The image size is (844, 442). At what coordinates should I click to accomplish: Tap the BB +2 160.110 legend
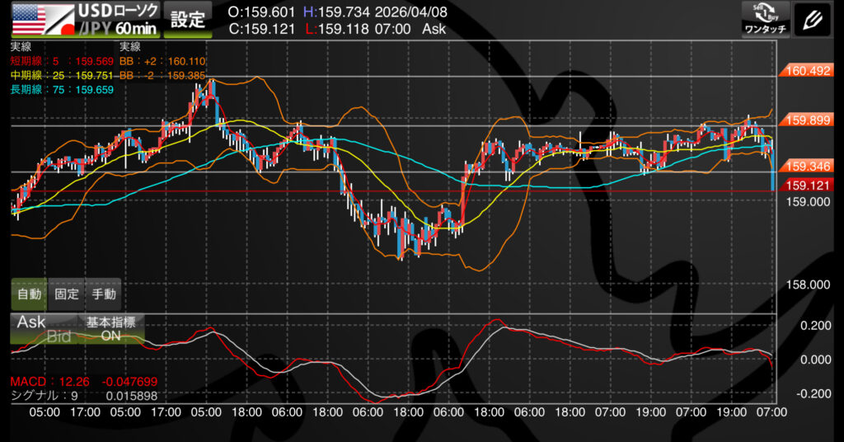[162, 61]
